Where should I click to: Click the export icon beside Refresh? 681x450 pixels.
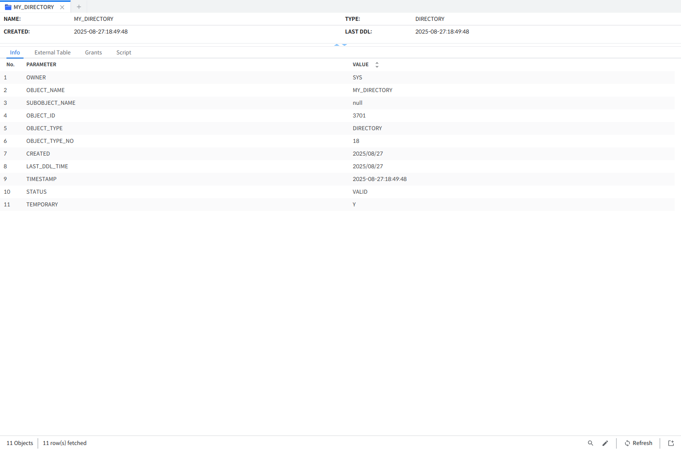[671, 443]
